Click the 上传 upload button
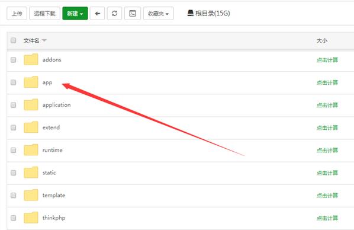This screenshot has width=354, height=230. click(x=17, y=14)
